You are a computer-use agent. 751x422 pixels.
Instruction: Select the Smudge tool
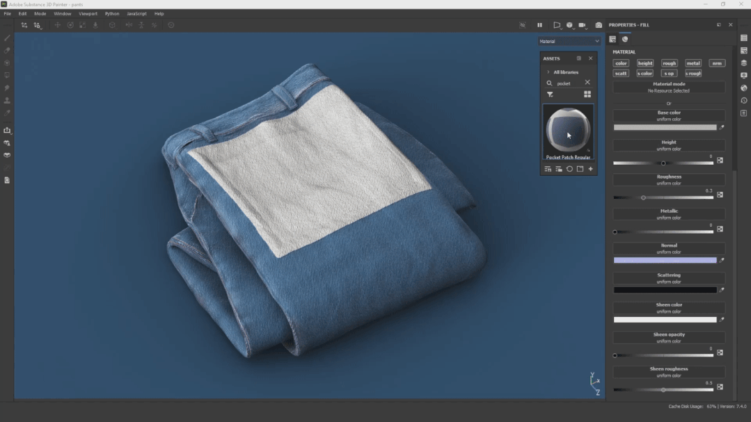point(7,88)
